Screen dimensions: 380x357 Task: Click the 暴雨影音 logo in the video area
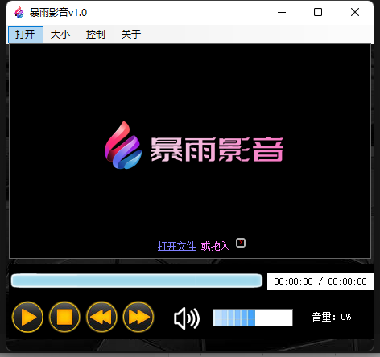(x=194, y=146)
